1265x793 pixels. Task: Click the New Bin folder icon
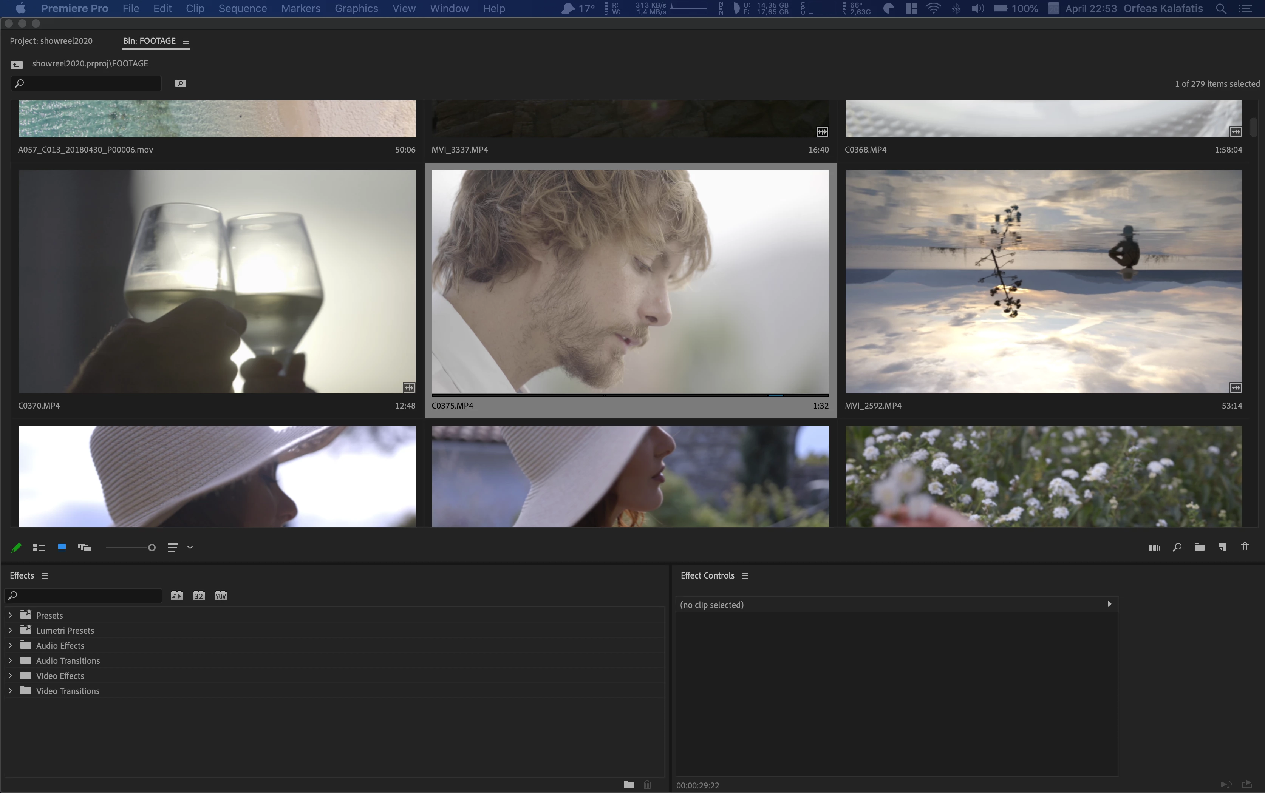pyautogui.click(x=1199, y=548)
